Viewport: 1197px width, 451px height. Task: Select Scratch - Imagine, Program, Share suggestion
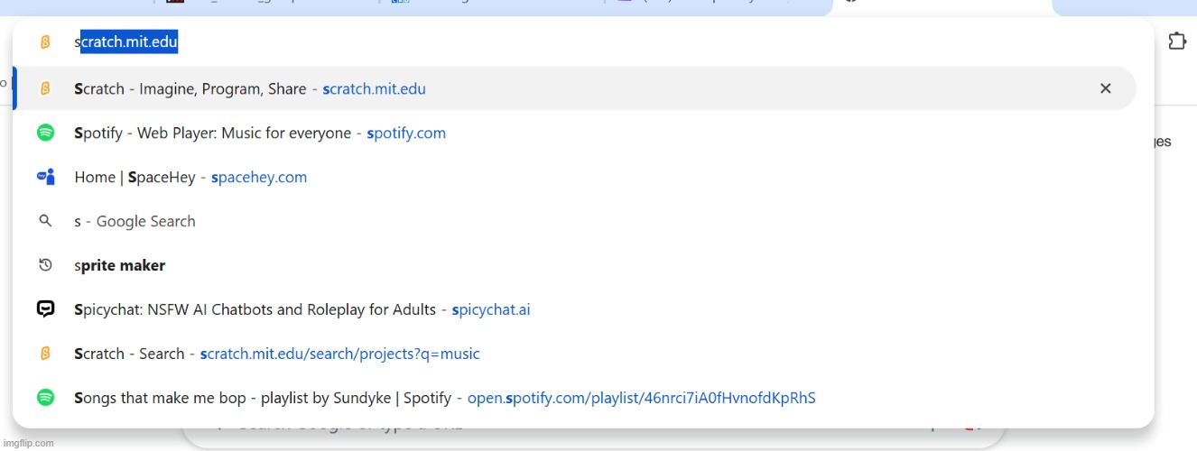pyautogui.click(x=574, y=88)
